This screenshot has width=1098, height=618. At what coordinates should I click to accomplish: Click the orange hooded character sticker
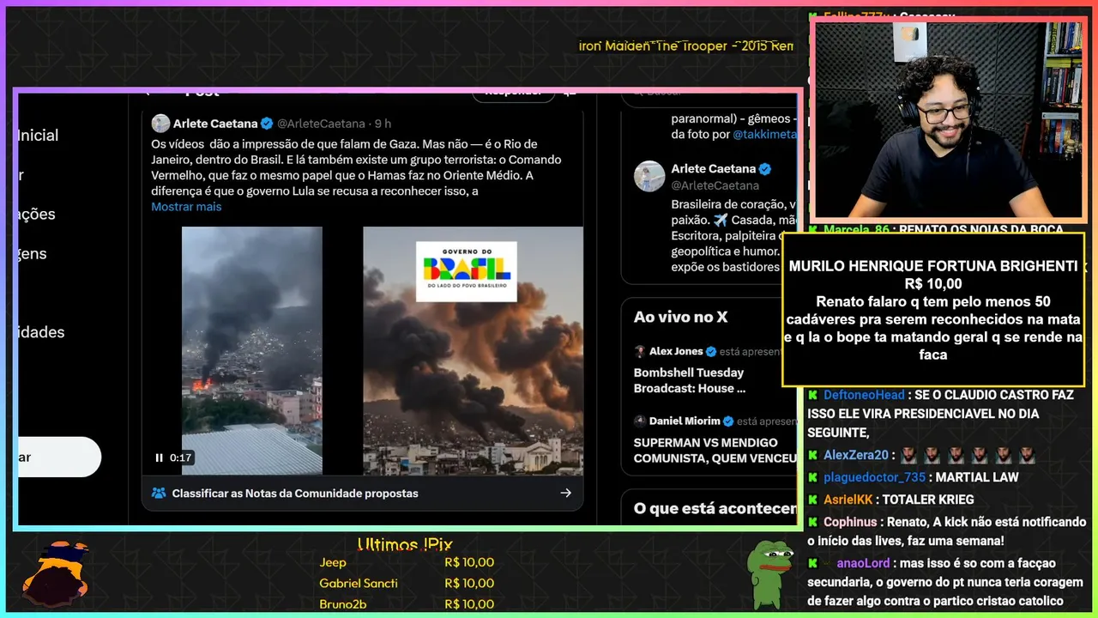pos(56,573)
